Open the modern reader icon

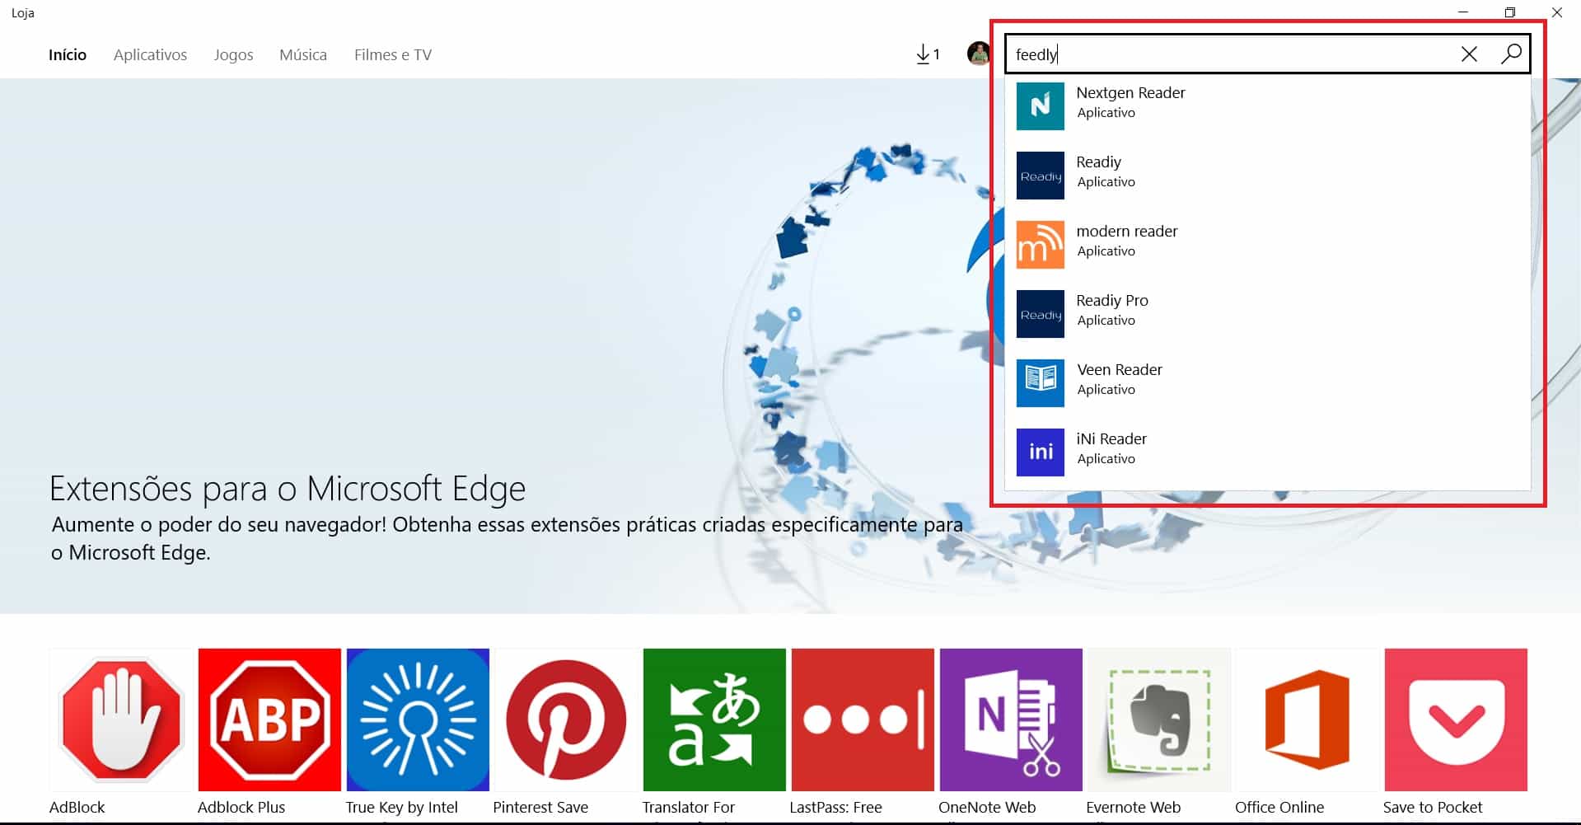pyautogui.click(x=1041, y=244)
